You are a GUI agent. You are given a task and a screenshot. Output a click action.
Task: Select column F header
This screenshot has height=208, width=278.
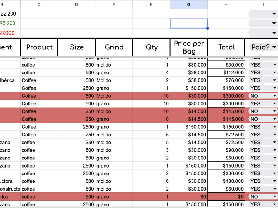151,5
